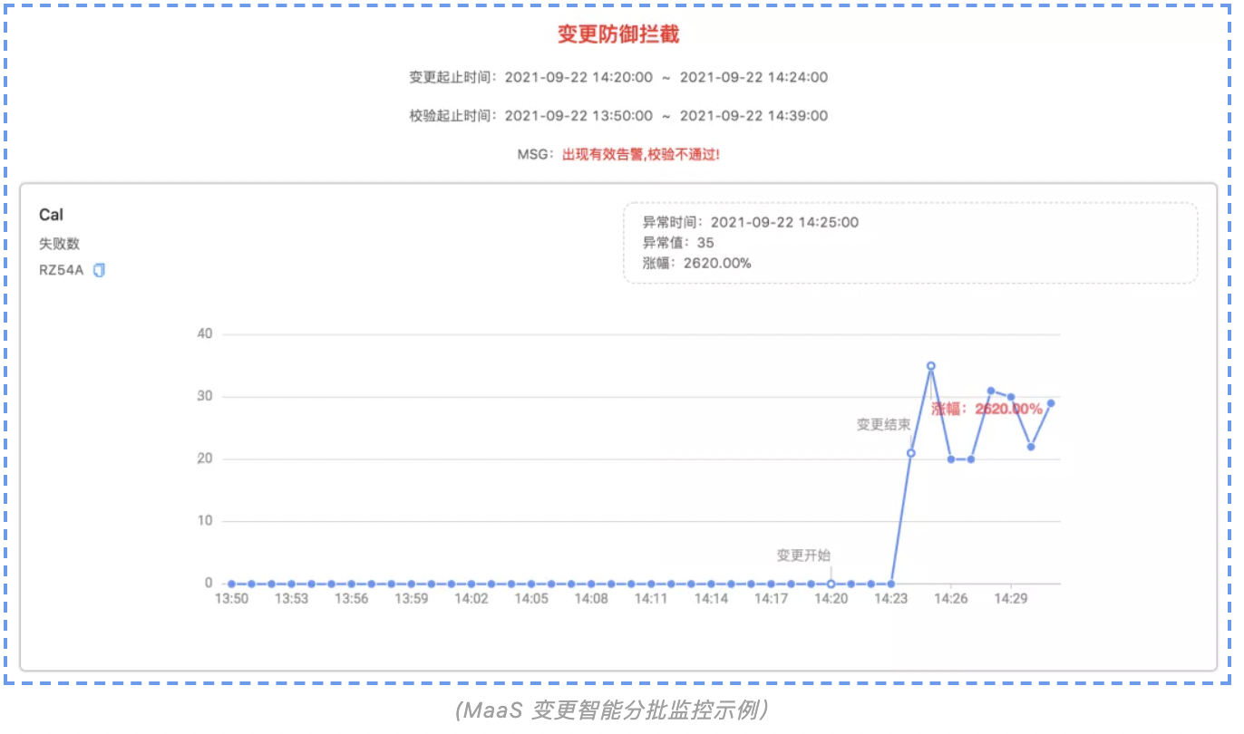The image size is (1244, 734).
Task: Click the 变更结束 label on the chart
Action: 883,424
